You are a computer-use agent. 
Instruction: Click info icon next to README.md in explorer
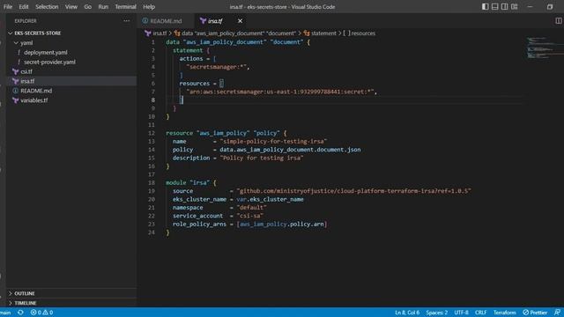(x=16, y=91)
